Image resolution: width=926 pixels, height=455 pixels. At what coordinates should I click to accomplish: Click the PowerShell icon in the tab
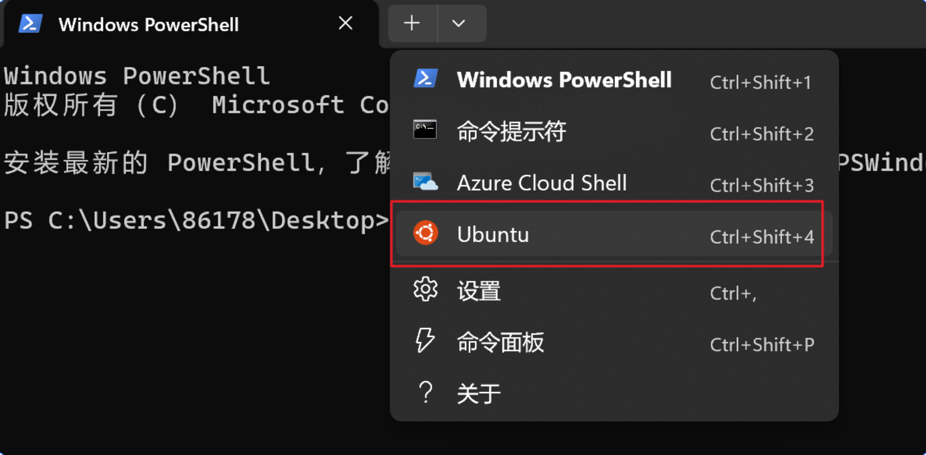pos(30,24)
